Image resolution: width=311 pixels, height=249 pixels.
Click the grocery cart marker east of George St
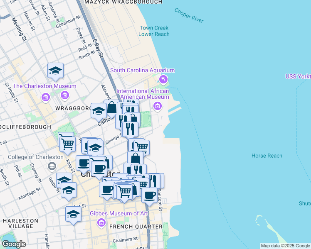tap(142, 148)
